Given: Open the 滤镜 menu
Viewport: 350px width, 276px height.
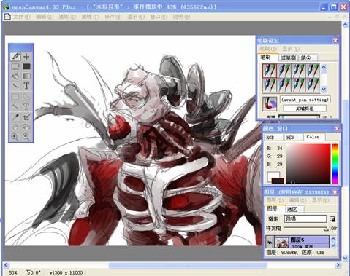Looking at the screenshot, I should point(90,17).
